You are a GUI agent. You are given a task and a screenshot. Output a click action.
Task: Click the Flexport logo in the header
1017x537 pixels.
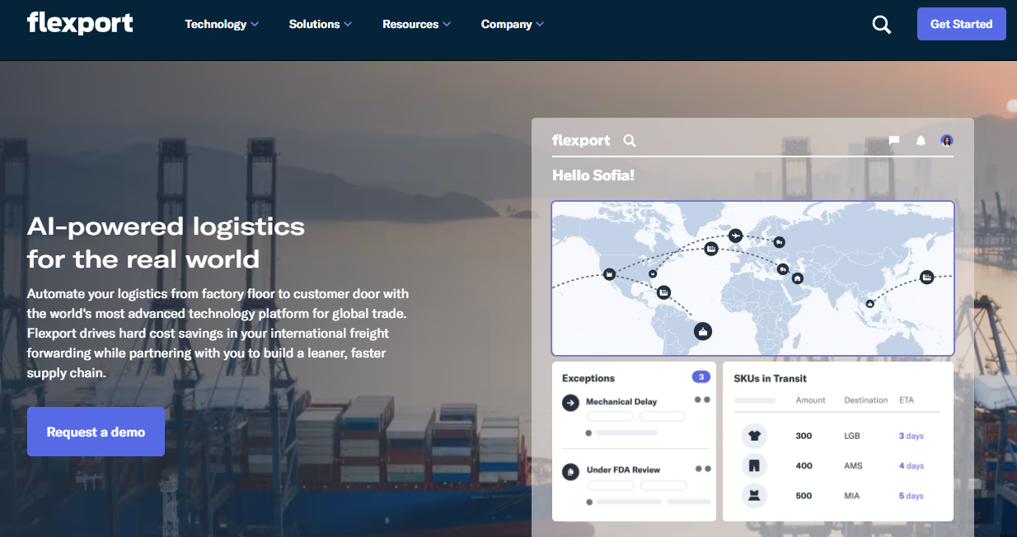click(80, 23)
